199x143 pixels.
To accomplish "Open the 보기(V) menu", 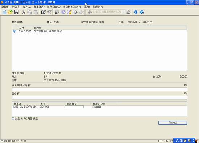I will click(27, 7).
